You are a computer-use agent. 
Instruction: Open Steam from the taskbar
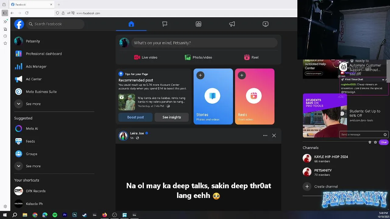(84, 215)
